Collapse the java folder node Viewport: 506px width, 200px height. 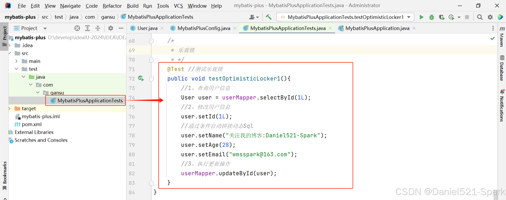pyautogui.click(x=23, y=77)
